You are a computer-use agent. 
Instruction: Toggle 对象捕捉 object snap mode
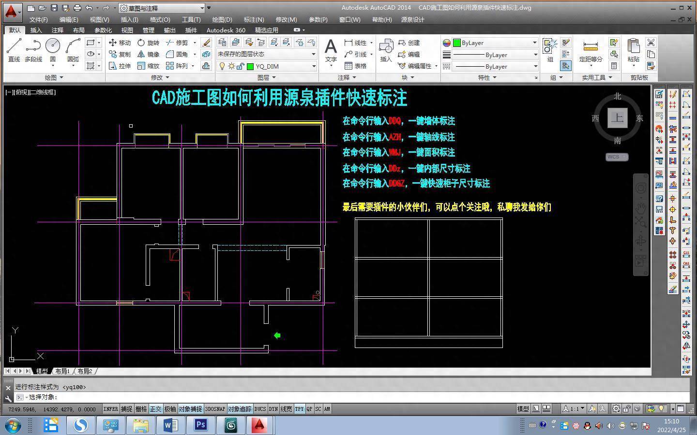pos(190,409)
